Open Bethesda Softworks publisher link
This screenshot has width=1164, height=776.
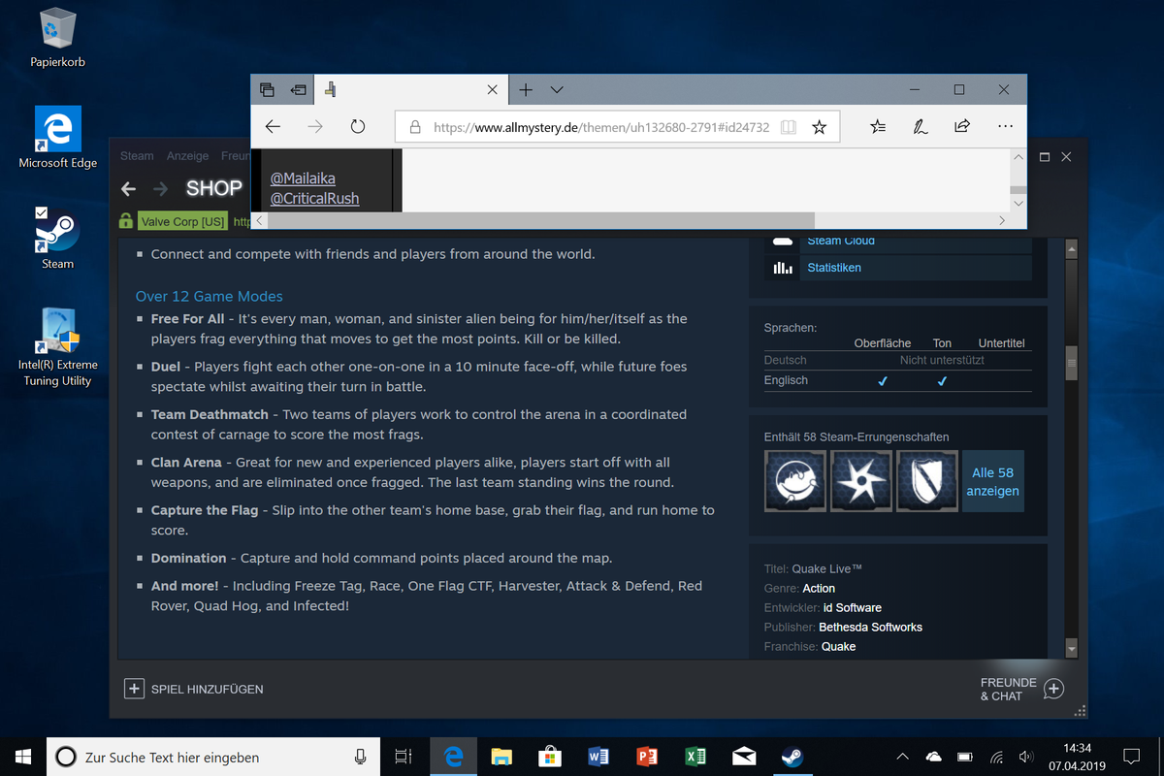click(870, 627)
